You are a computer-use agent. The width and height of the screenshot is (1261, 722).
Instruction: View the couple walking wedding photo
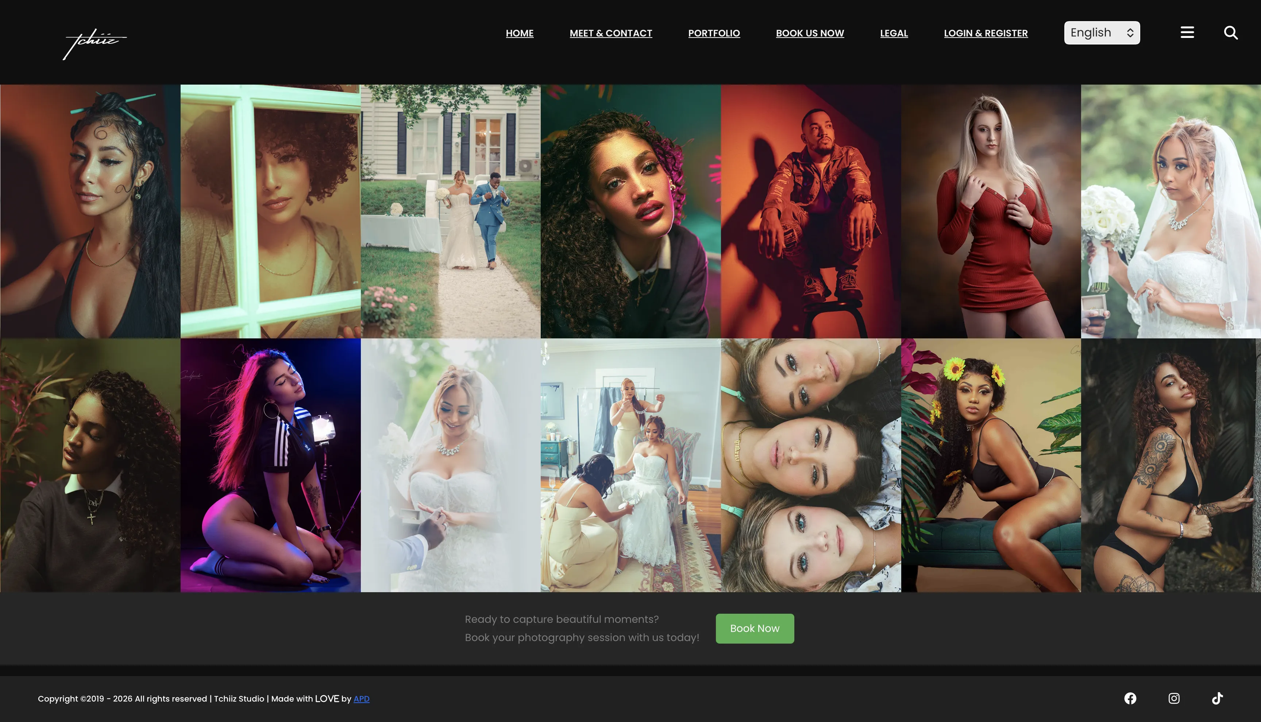click(x=450, y=211)
